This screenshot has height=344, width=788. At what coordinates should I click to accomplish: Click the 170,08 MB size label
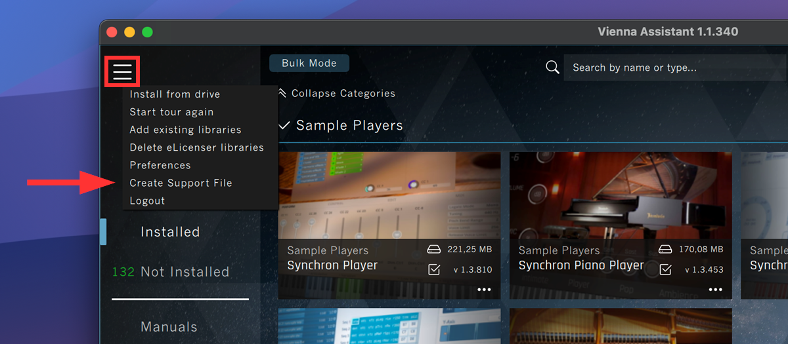tap(701, 249)
